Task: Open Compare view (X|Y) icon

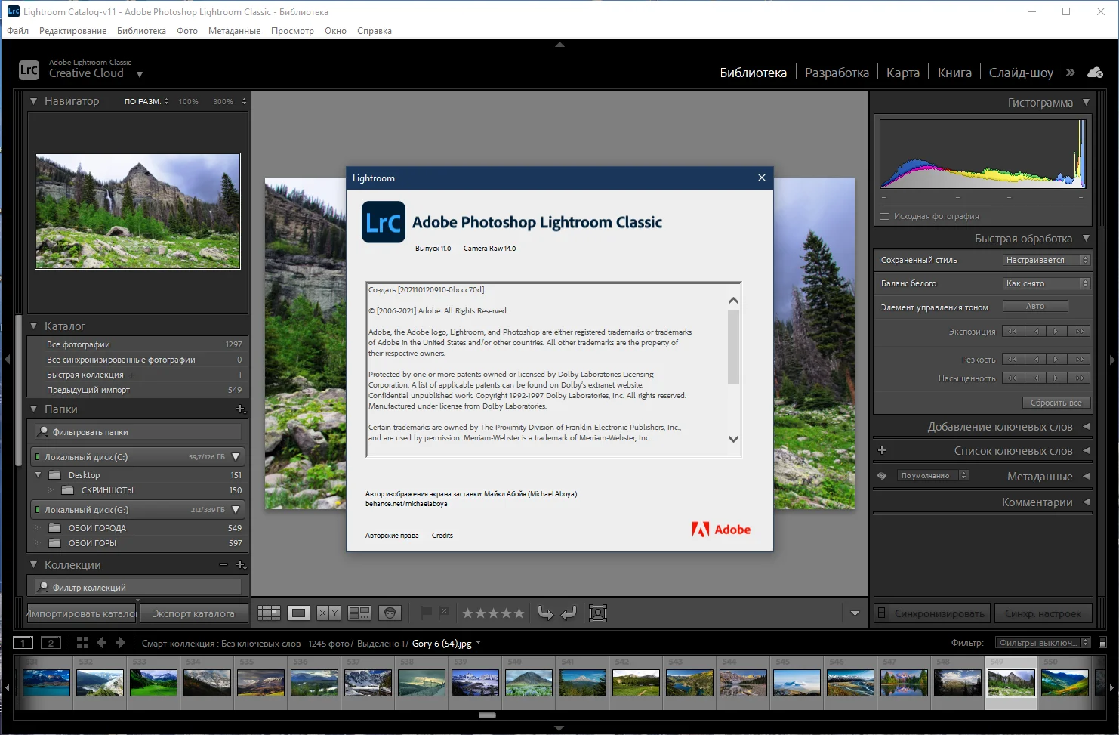Action: pyautogui.click(x=328, y=613)
